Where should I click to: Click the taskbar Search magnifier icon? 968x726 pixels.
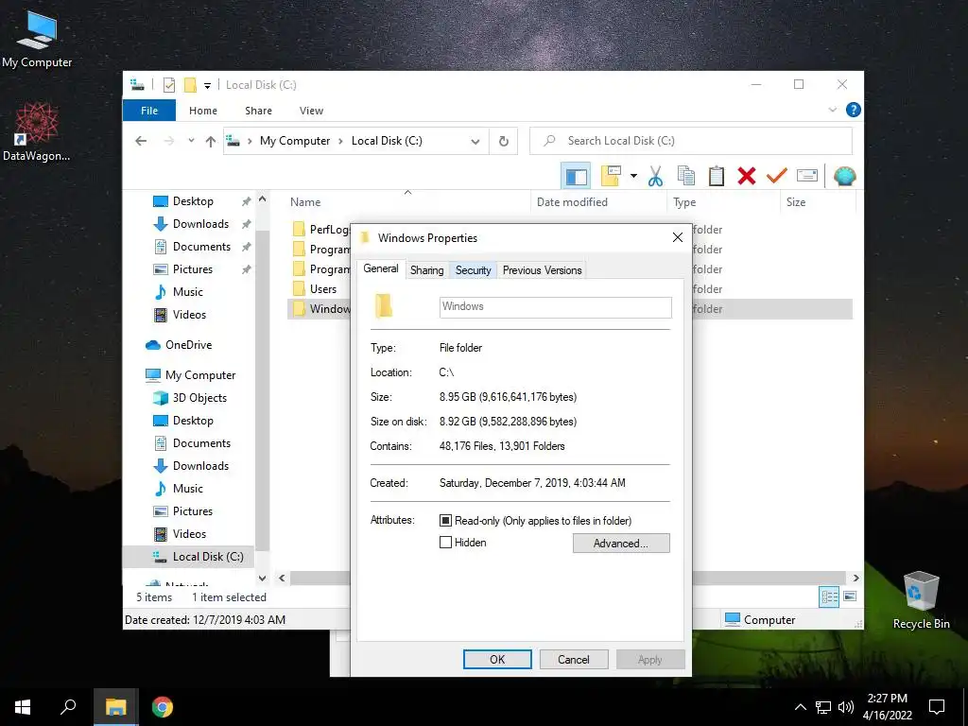pyautogui.click(x=68, y=707)
